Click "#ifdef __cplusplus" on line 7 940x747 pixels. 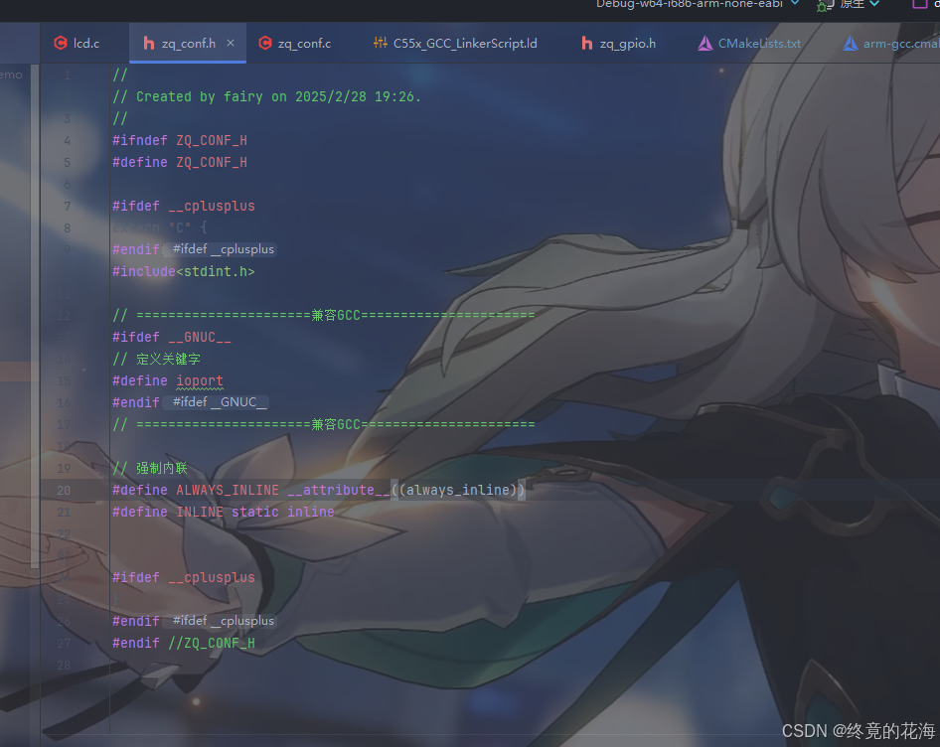click(x=184, y=207)
